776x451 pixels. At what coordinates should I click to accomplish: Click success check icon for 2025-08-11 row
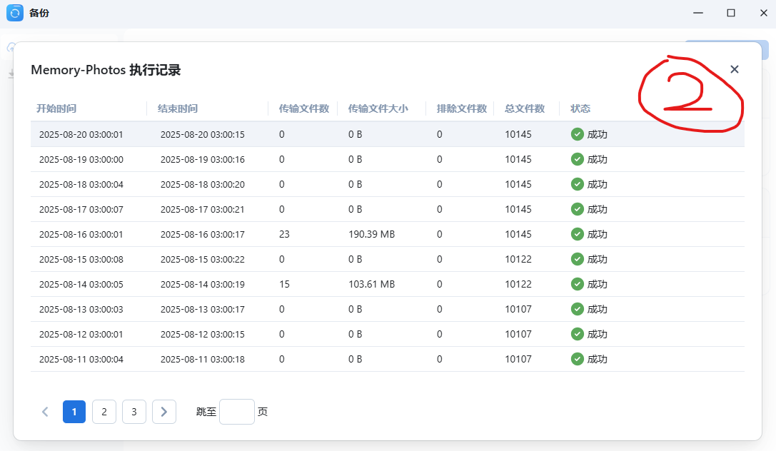click(x=577, y=359)
